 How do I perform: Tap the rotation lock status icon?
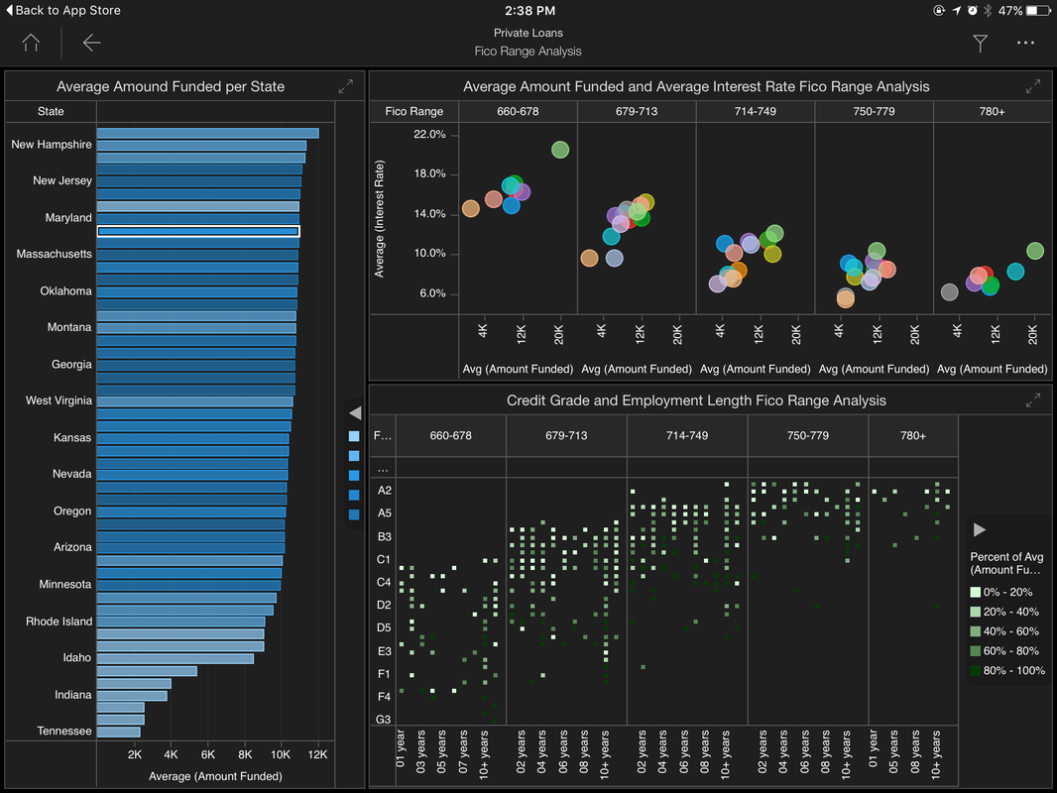938,10
